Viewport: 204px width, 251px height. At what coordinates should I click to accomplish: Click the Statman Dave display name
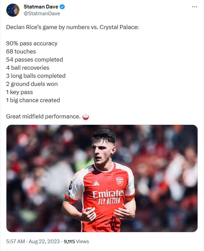click(41, 7)
